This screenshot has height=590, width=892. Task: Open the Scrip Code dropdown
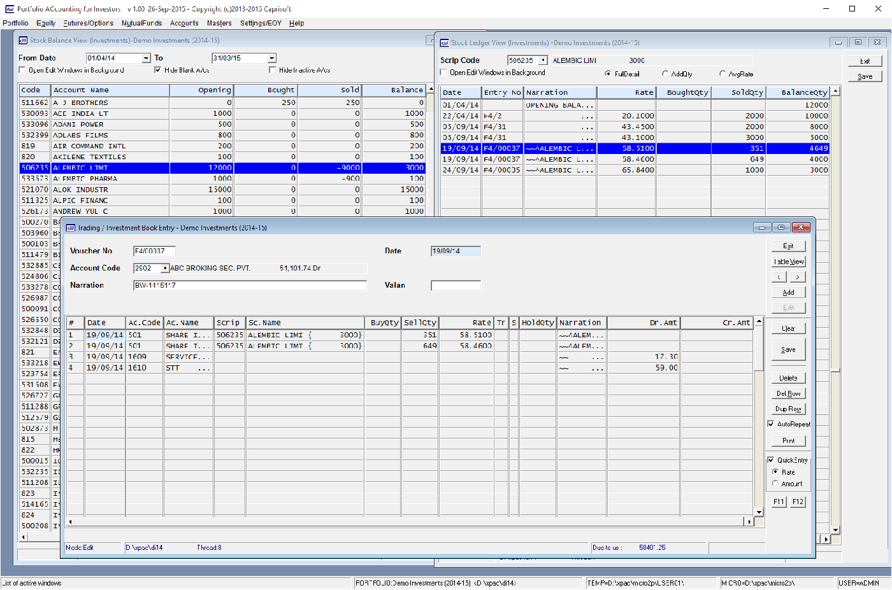tap(543, 60)
